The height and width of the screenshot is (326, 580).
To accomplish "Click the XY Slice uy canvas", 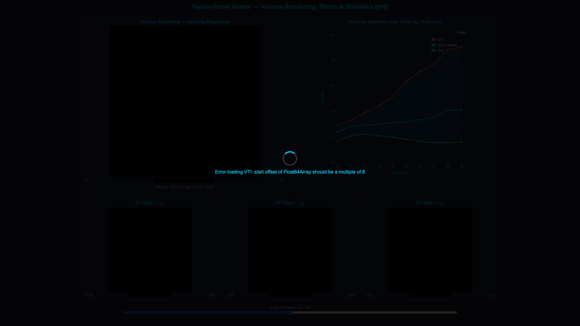I will [290, 250].
